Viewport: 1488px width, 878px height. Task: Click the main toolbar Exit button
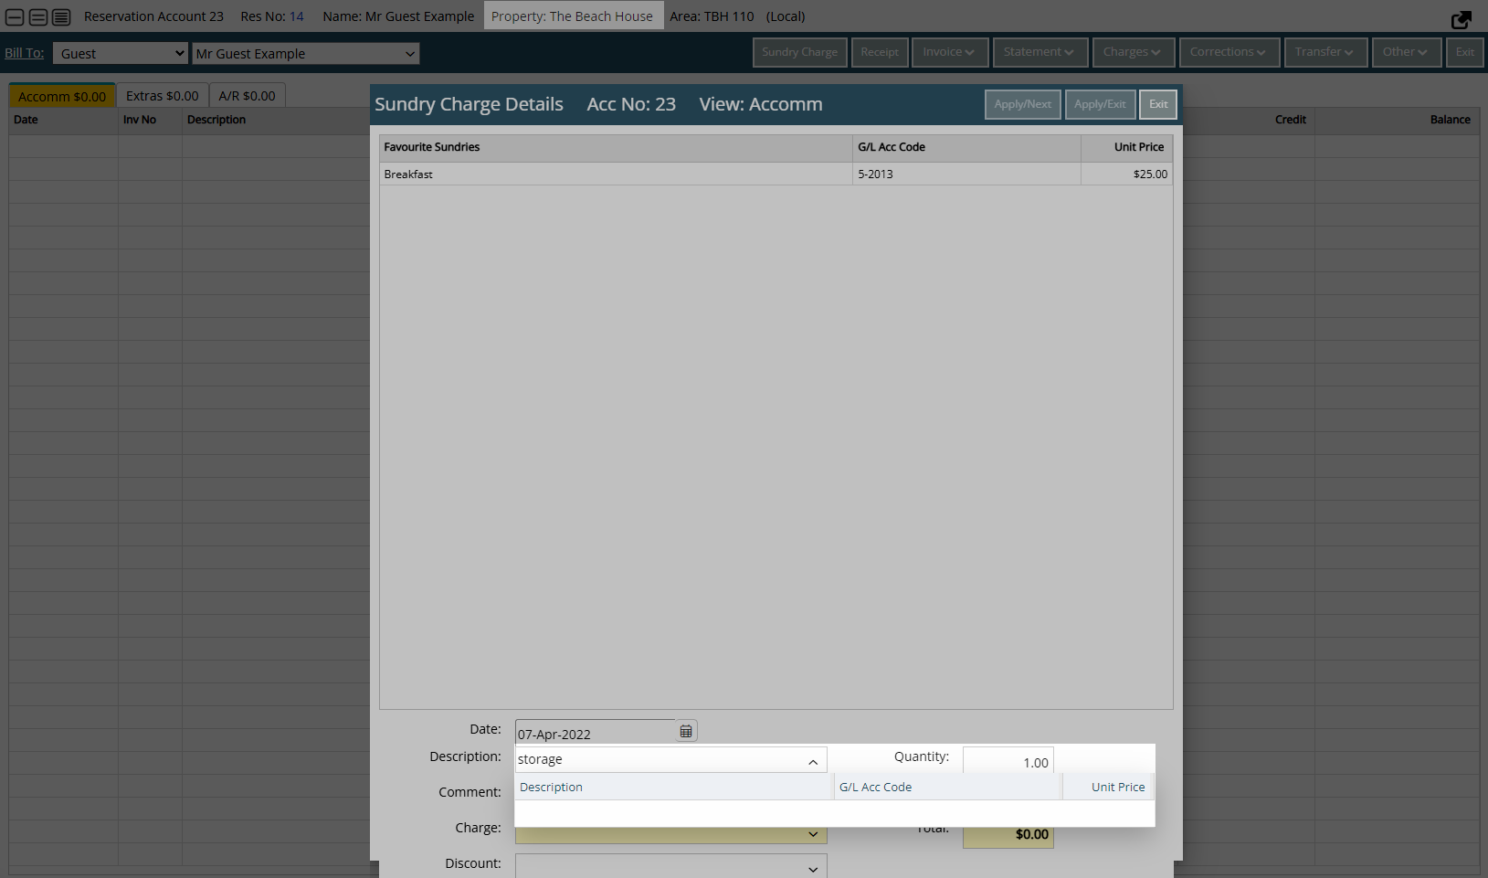click(1465, 52)
